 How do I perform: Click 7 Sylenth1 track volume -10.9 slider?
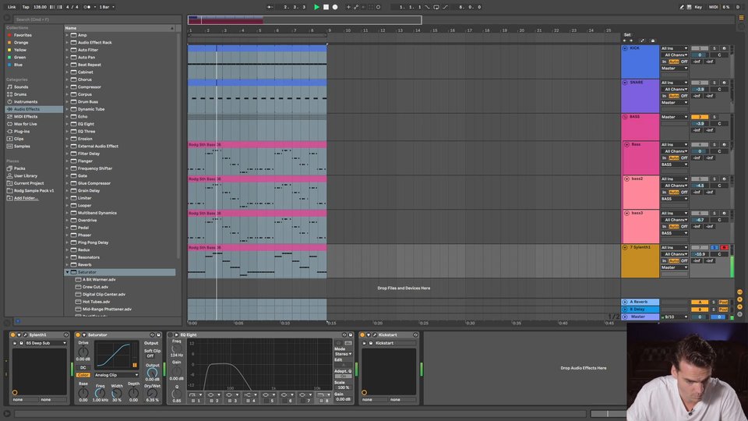point(700,254)
